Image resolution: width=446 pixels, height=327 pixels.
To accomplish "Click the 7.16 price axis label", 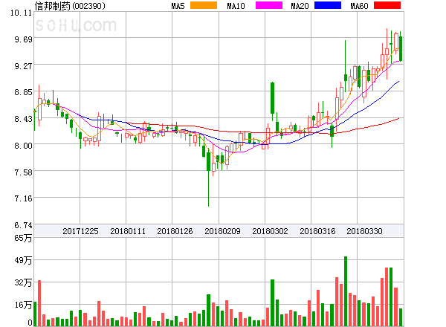I will (24, 198).
